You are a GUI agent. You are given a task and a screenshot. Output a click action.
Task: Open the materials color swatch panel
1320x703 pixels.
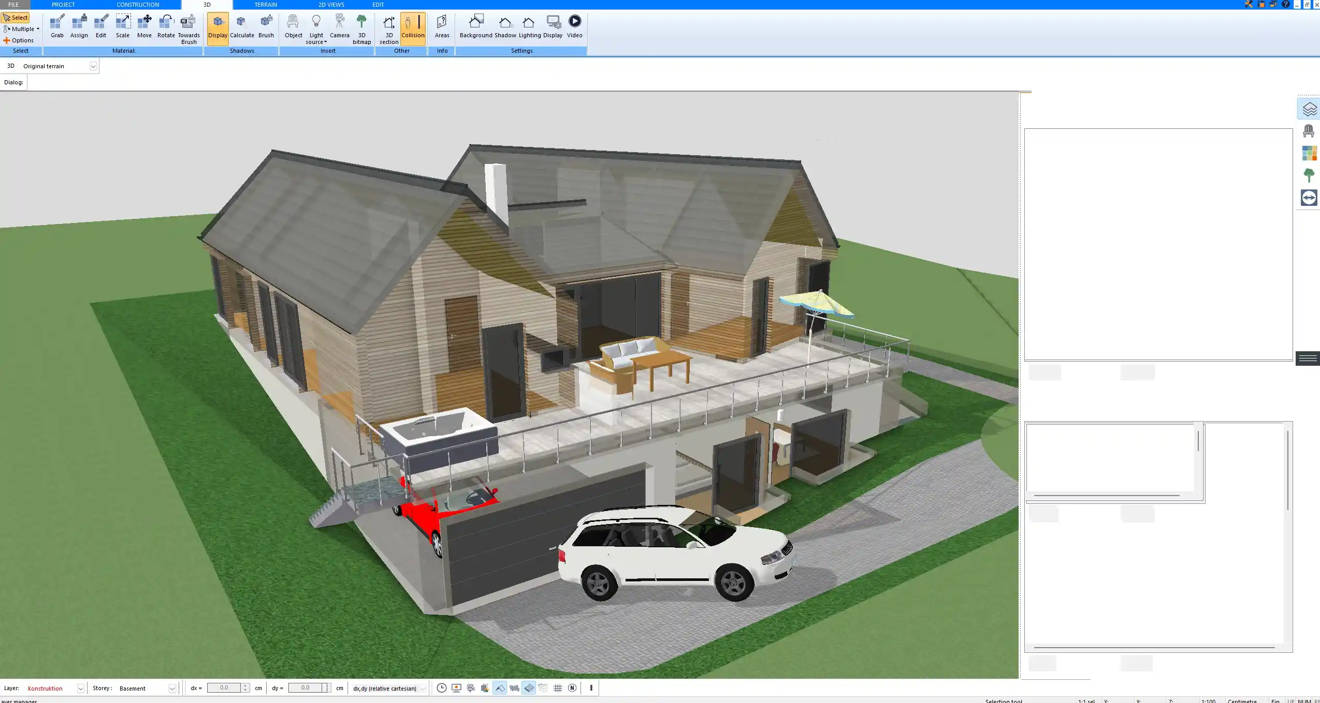[1309, 152]
